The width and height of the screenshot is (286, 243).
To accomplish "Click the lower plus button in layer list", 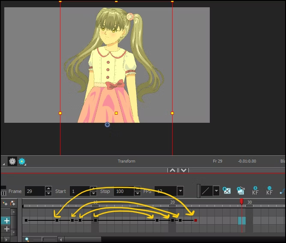I will pyautogui.click(x=7, y=229).
